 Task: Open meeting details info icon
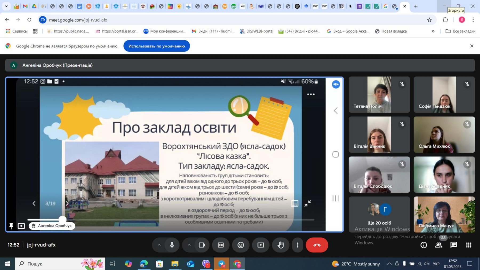423,245
